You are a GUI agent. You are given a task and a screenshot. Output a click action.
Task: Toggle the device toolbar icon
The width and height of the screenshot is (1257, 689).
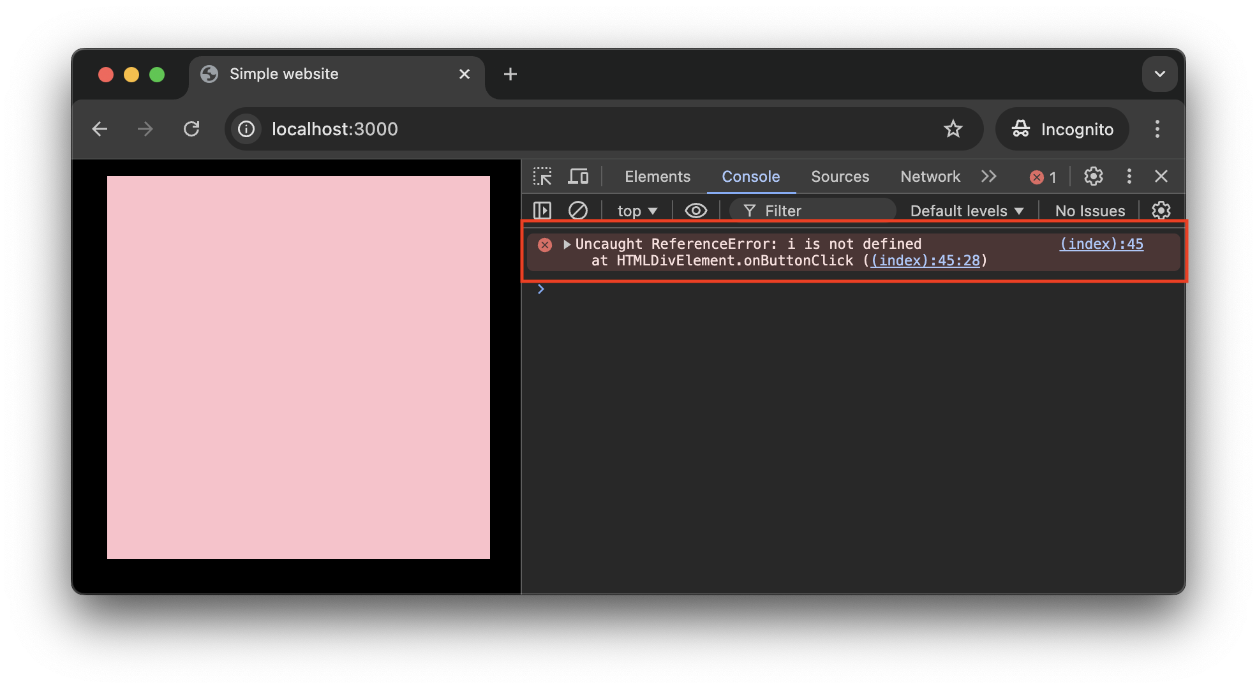pos(578,177)
